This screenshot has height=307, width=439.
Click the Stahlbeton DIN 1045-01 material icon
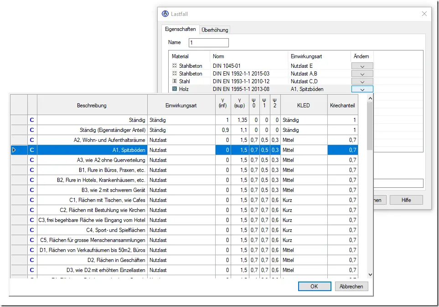click(x=175, y=65)
